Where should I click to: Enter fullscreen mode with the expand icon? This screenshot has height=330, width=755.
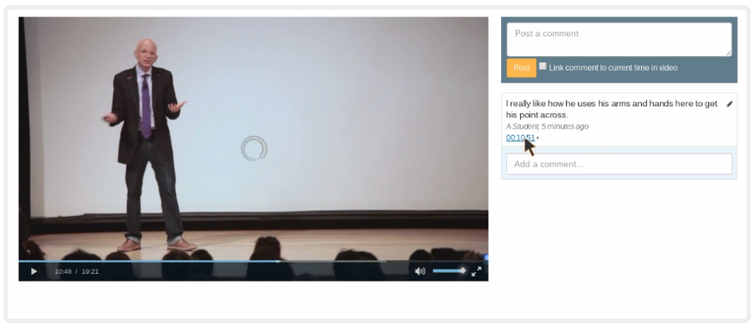tap(476, 272)
